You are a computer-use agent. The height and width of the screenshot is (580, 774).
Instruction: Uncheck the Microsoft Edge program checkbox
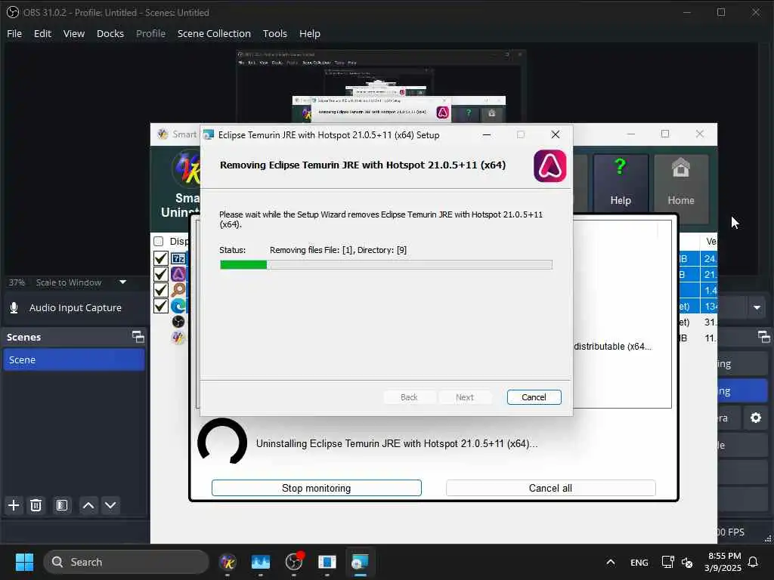coord(160,306)
